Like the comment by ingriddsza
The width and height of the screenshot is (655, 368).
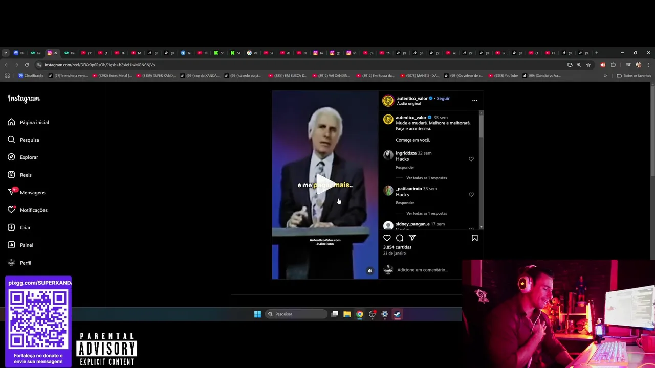471,159
